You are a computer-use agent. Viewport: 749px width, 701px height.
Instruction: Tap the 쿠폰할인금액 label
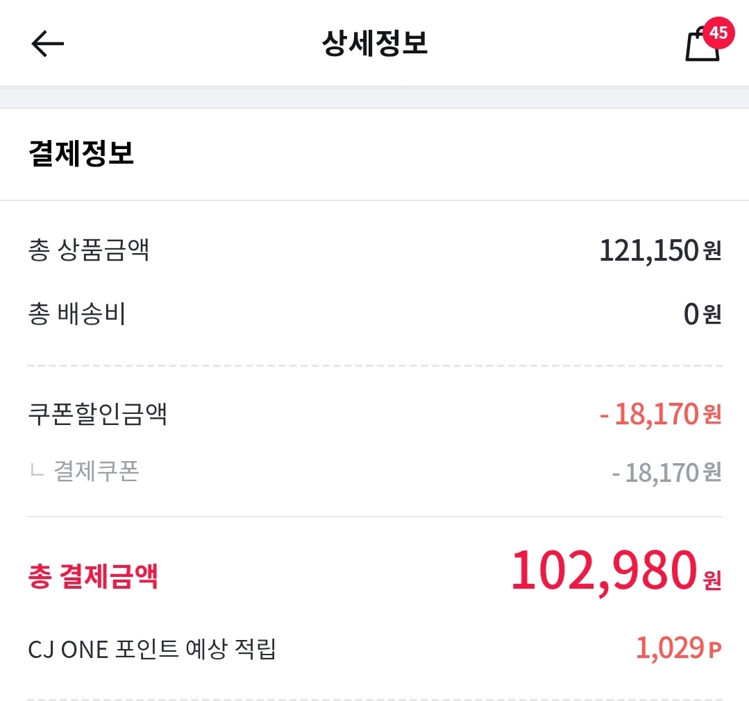(x=97, y=414)
